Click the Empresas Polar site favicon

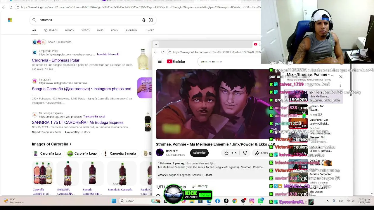(x=35, y=53)
